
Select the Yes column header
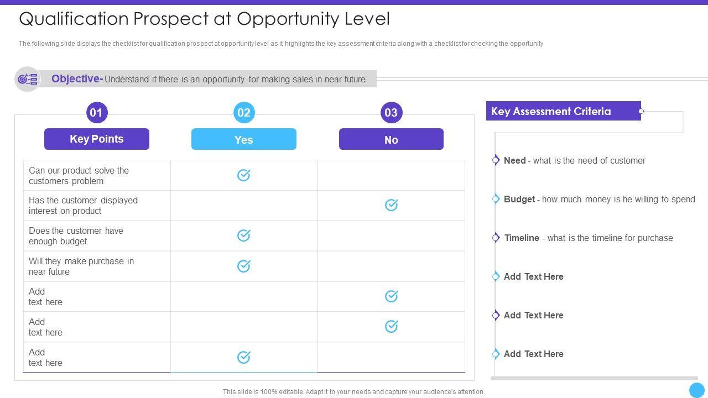[244, 139]
